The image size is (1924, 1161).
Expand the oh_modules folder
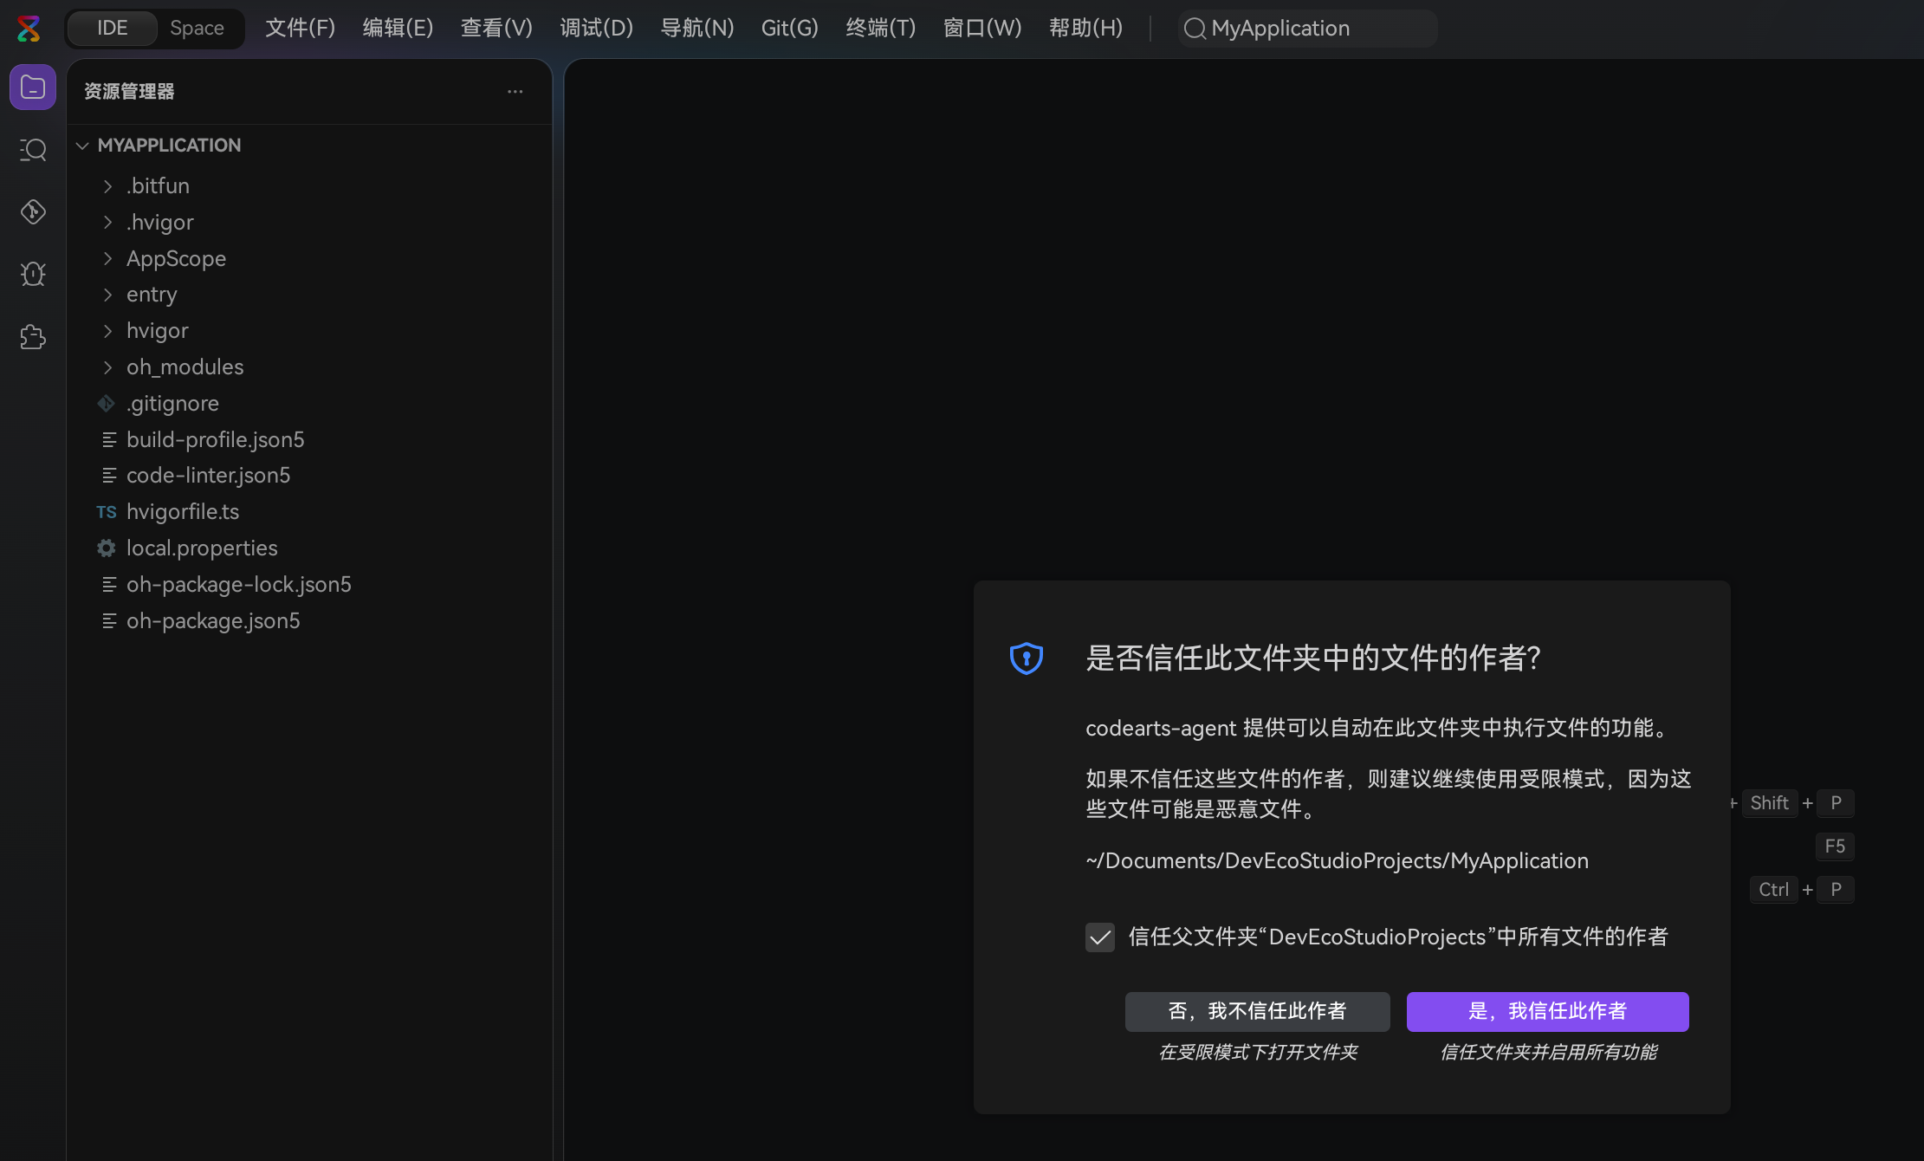point(107,367)
